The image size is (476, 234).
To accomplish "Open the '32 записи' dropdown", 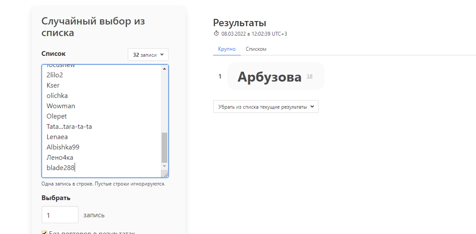I will pyautogui.click(x=148, y=55).
